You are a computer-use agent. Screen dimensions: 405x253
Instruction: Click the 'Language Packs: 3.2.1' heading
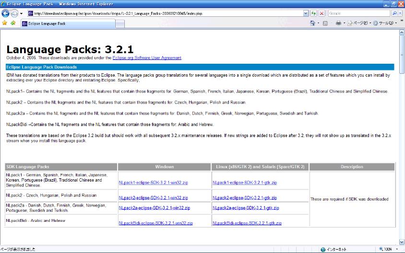70,49
